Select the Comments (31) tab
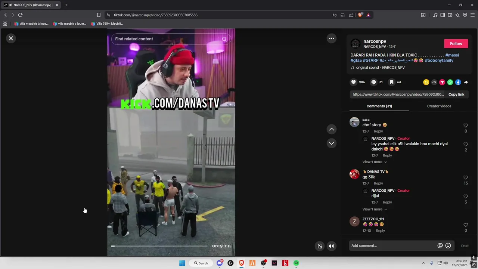Viewport: 478px width, 269px height. (379, 106)
